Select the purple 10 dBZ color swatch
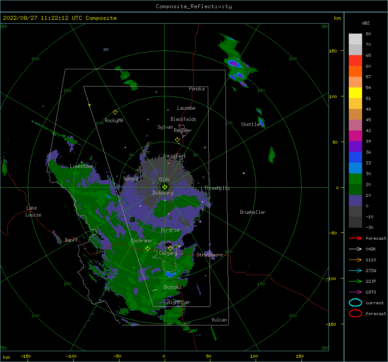This screenshot has width=388, height=362. click(x=355, y=201)
